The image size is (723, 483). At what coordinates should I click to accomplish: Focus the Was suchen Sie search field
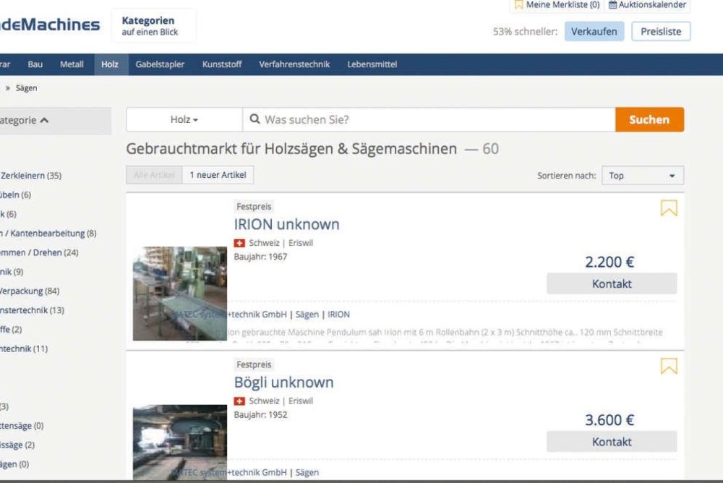[x=434, y=119]
